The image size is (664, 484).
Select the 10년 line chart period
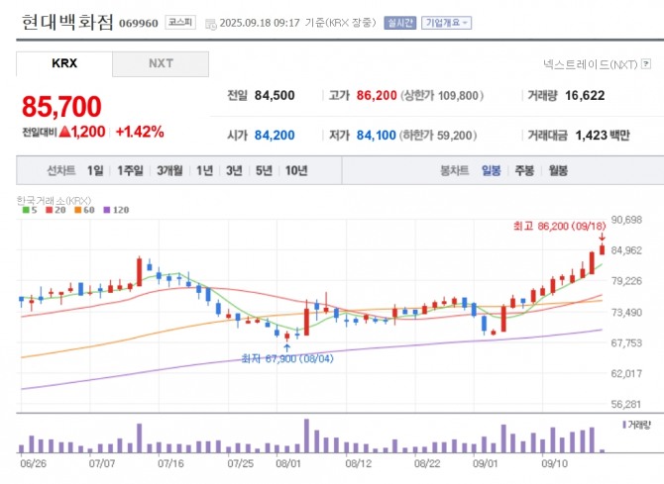(x=296, y=170)
